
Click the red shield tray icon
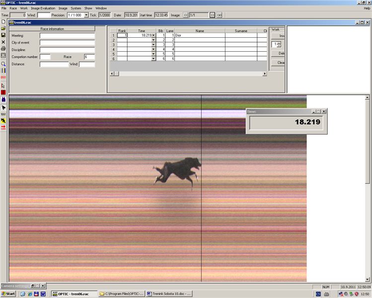356,294
